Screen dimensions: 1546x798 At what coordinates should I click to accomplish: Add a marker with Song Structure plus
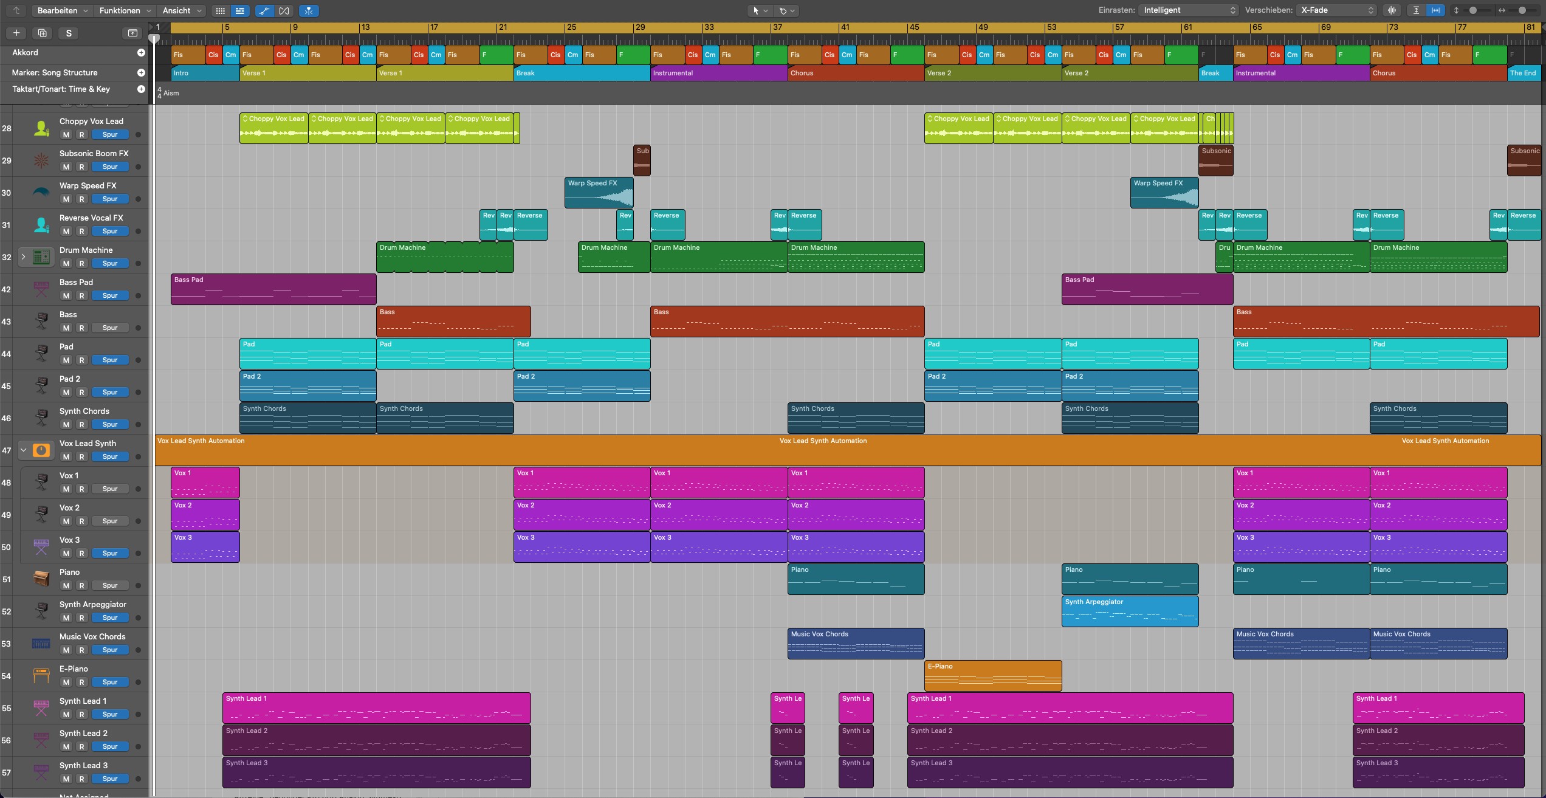pos(141,72)
